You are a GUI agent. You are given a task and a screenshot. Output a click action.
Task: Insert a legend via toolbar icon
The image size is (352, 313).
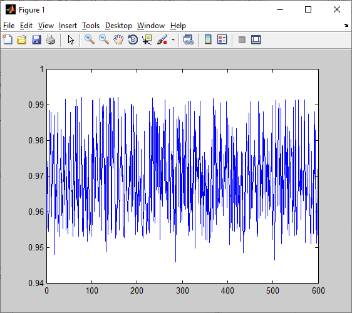tap(222, 40)
